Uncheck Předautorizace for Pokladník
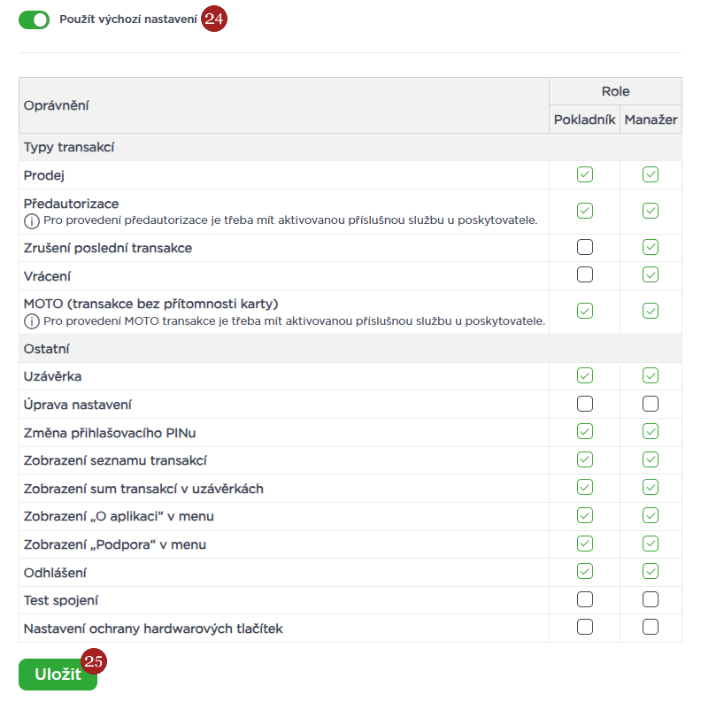 [584, 211]
